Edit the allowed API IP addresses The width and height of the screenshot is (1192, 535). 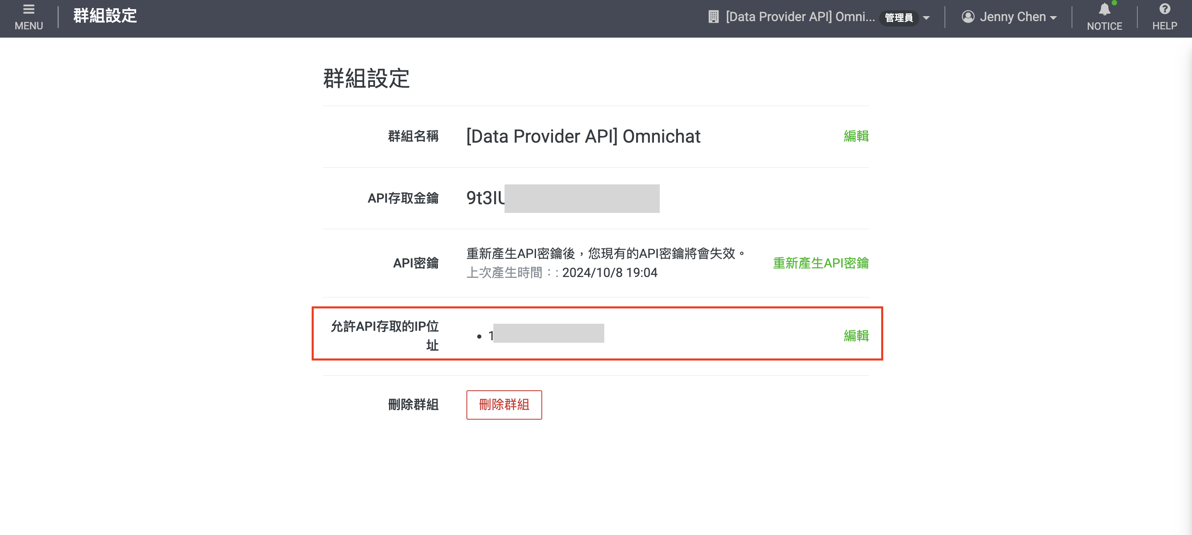856,336
